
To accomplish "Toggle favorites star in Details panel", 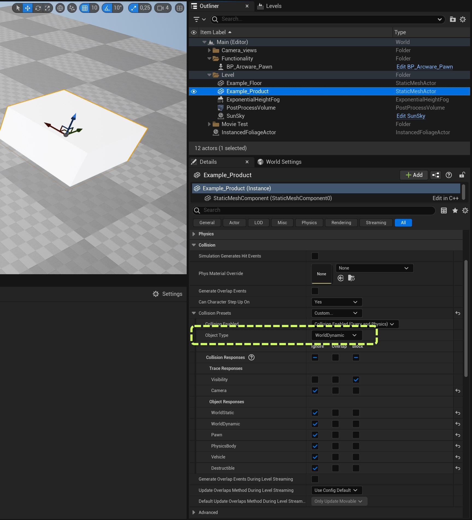I will (455, 210).
